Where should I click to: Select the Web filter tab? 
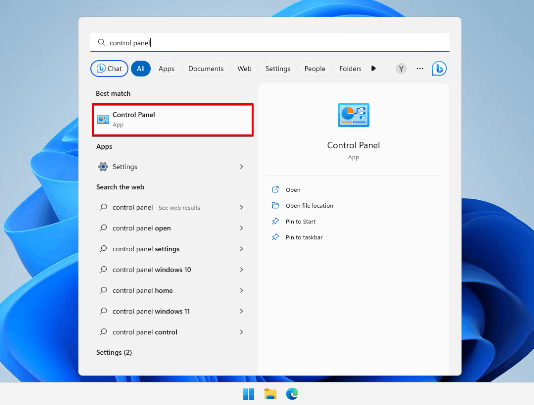(244, 69)
